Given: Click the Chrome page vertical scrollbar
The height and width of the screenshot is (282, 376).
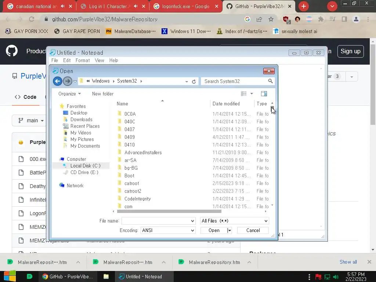Looking at the screenshot, I should pyautogui.click(x=373, y=84).
